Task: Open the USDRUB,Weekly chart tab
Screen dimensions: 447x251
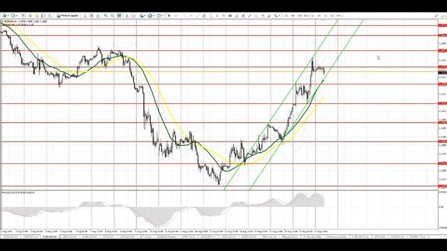Action: coord(167,237)
